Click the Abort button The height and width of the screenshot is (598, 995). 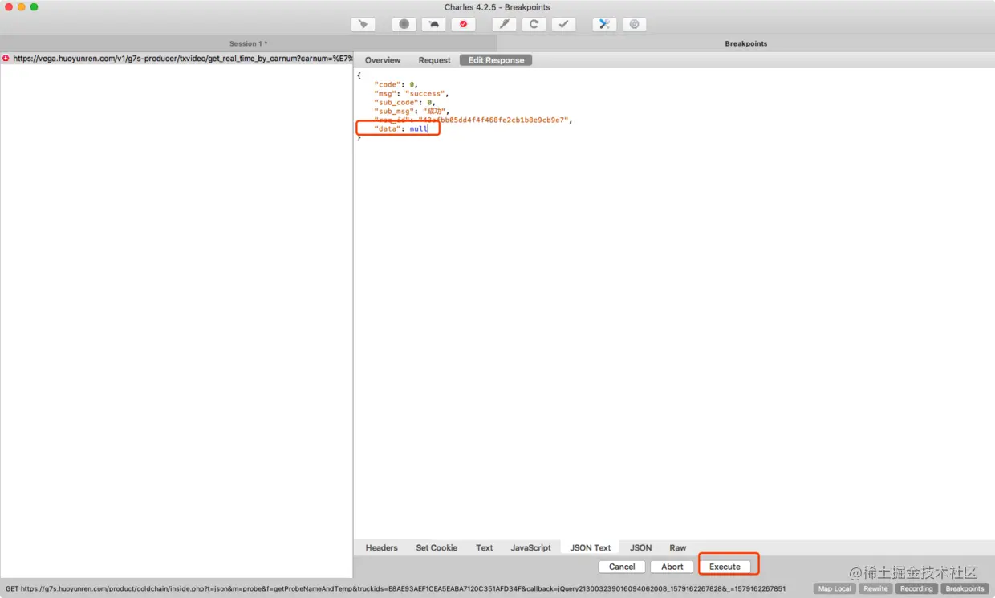coord(672,567)
